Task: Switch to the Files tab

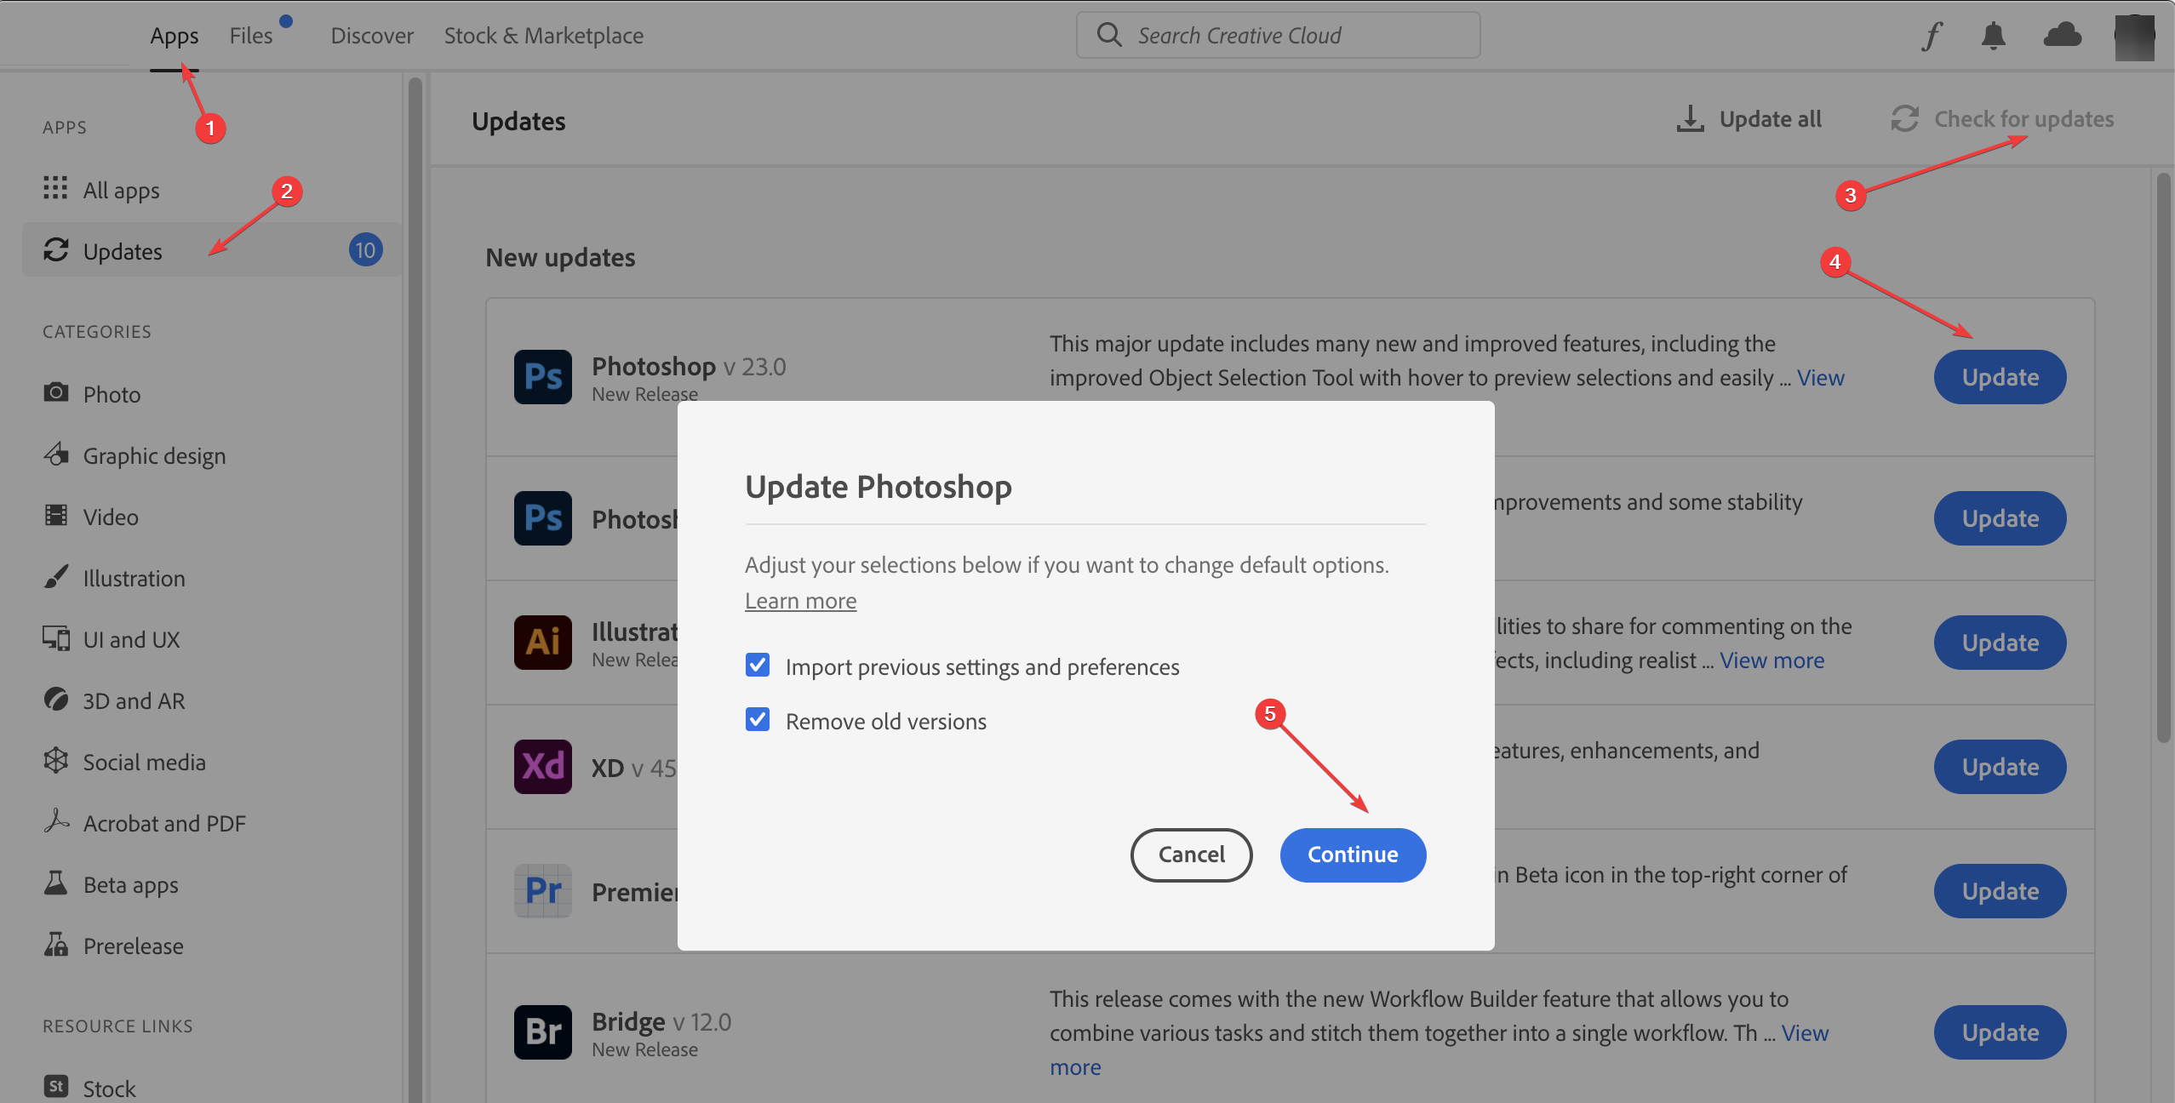Action: pos(251,36)
